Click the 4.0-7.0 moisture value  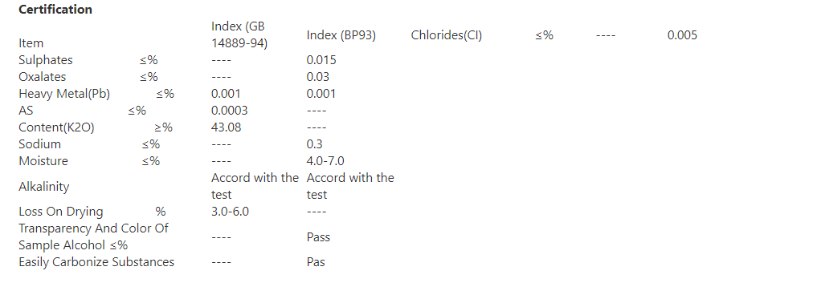(325, 161)
